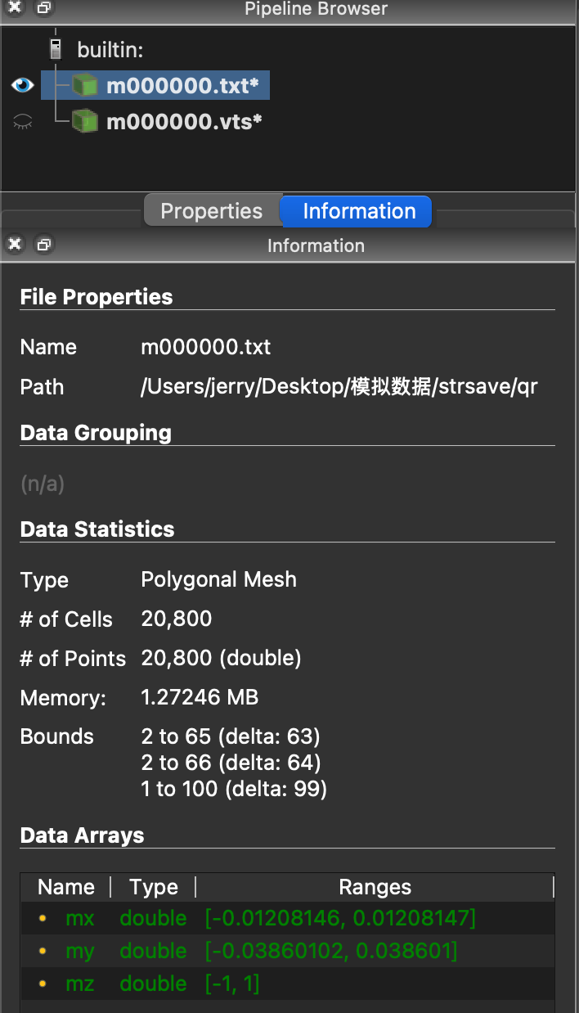
Task: Sort data arrays by Type column
Action: pyautogui.click(x=154, y=887)
